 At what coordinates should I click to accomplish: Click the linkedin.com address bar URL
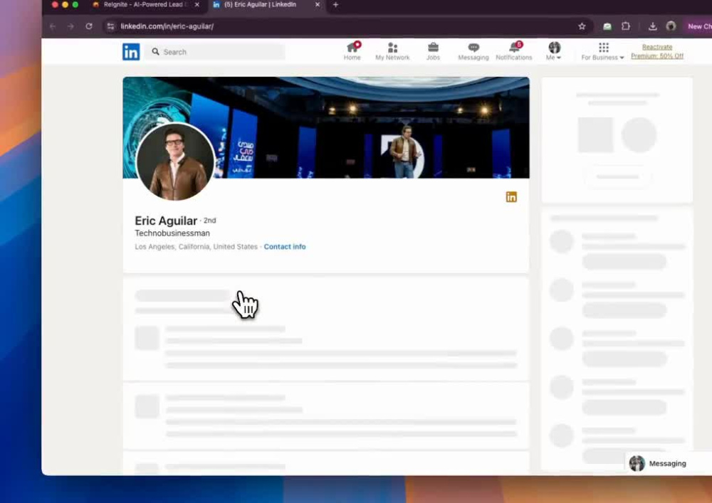pos(167,26)
